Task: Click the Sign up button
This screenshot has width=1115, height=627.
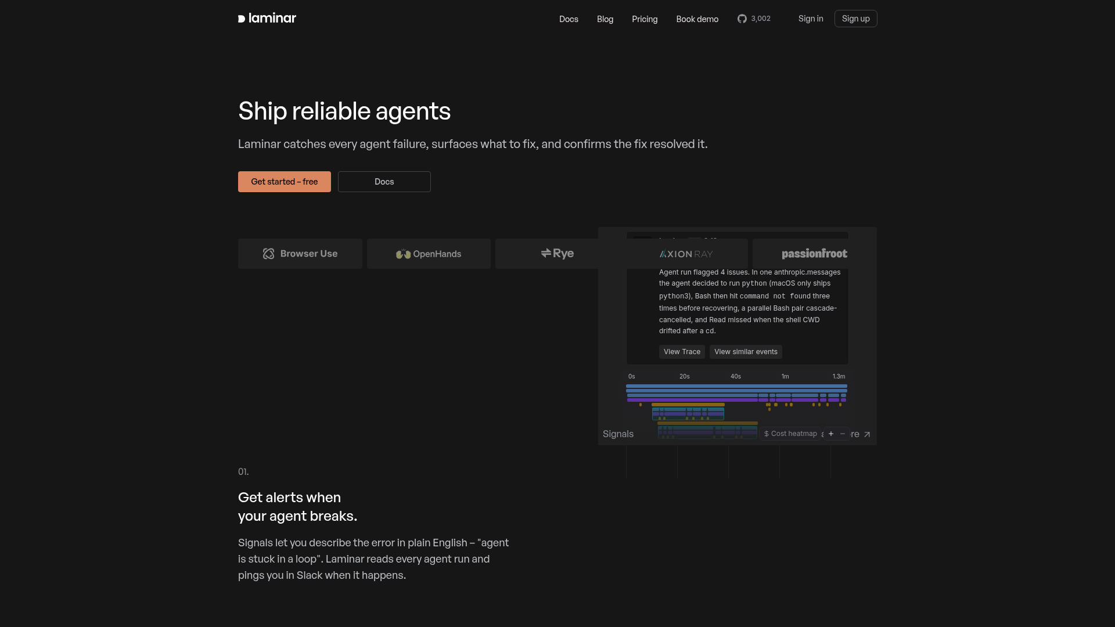Action: 855,19
